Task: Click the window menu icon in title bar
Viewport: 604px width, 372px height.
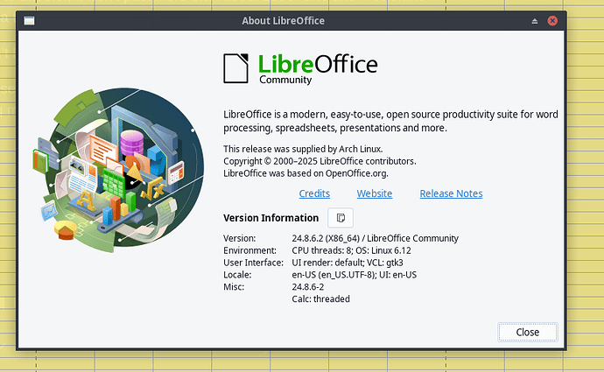Action: coord(29,21)
